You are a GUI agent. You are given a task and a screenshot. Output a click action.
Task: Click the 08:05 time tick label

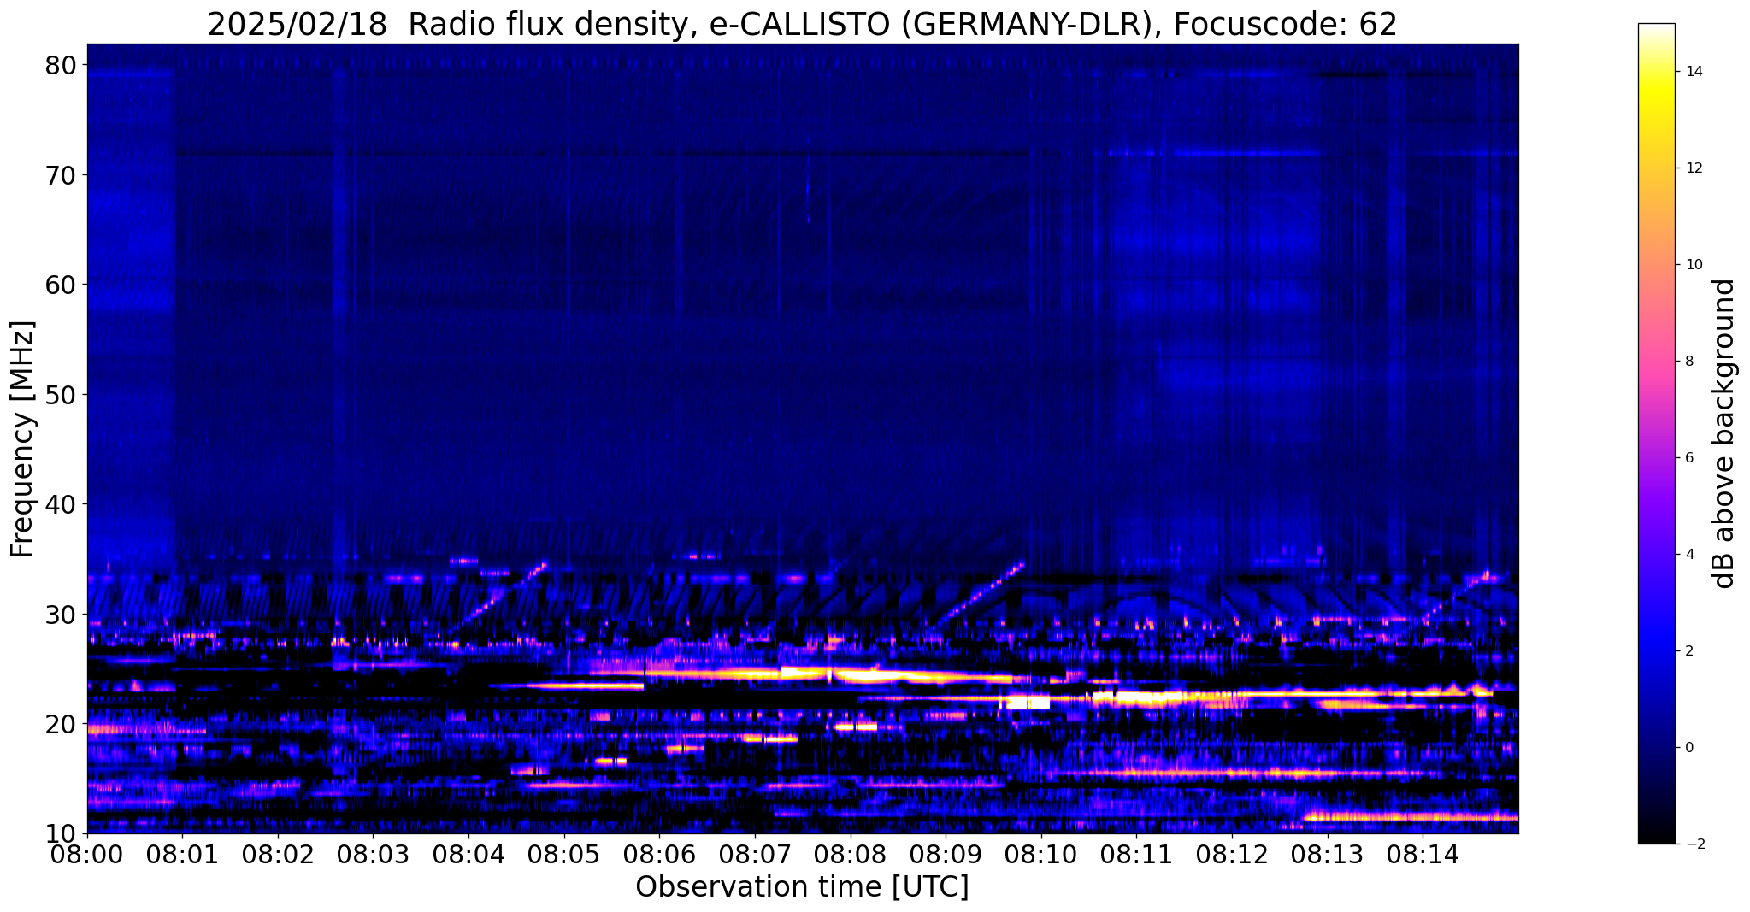click(x=563, y=853)
